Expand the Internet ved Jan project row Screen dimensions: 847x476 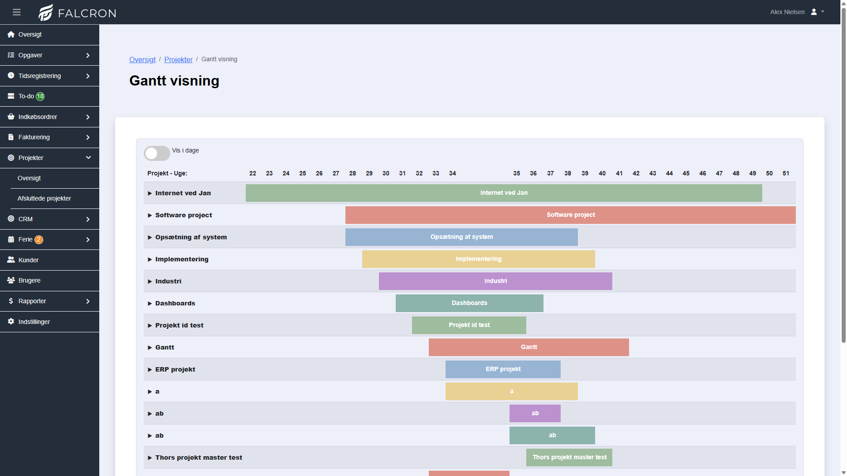click(150, 193)
